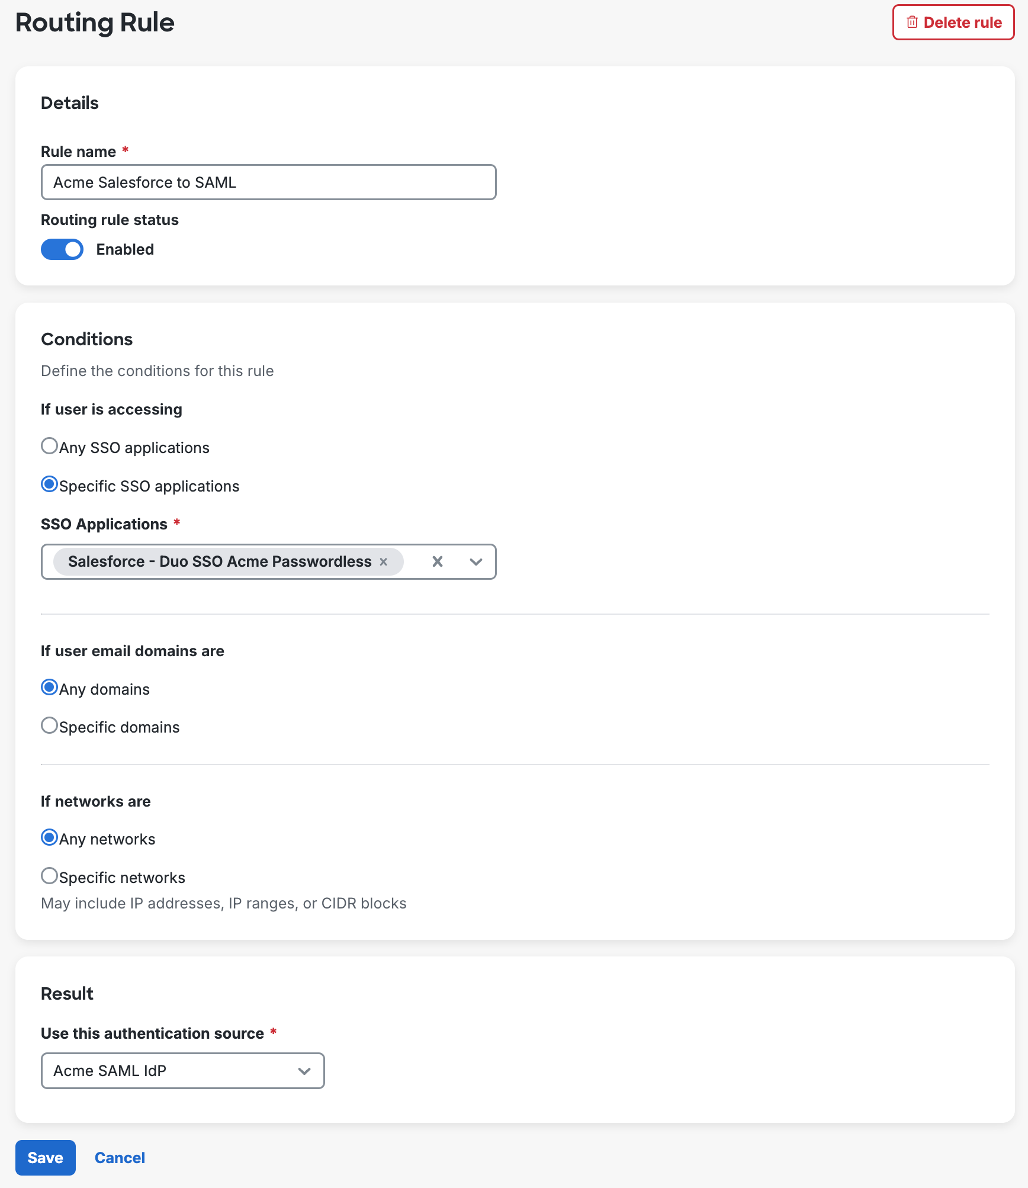
Task: Disable the routing rule status toggle
Action: point(62,249)
